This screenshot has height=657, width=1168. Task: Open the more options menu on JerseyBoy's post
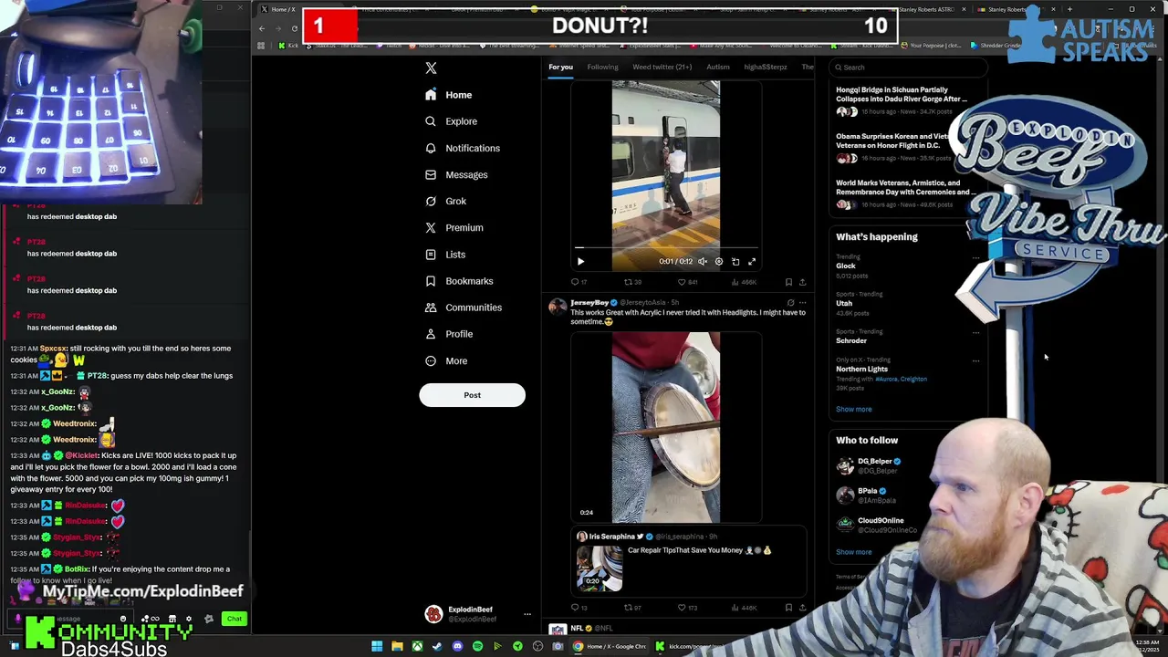tap(803, 302)
